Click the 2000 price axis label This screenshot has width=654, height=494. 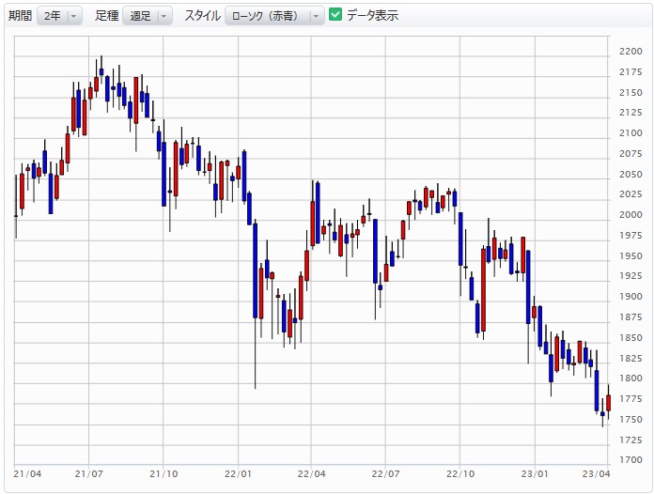click(x=631, y=215)
